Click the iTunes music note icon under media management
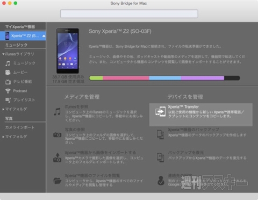The height and width of the screenshot is (200, 258). [x=57, y=112]
